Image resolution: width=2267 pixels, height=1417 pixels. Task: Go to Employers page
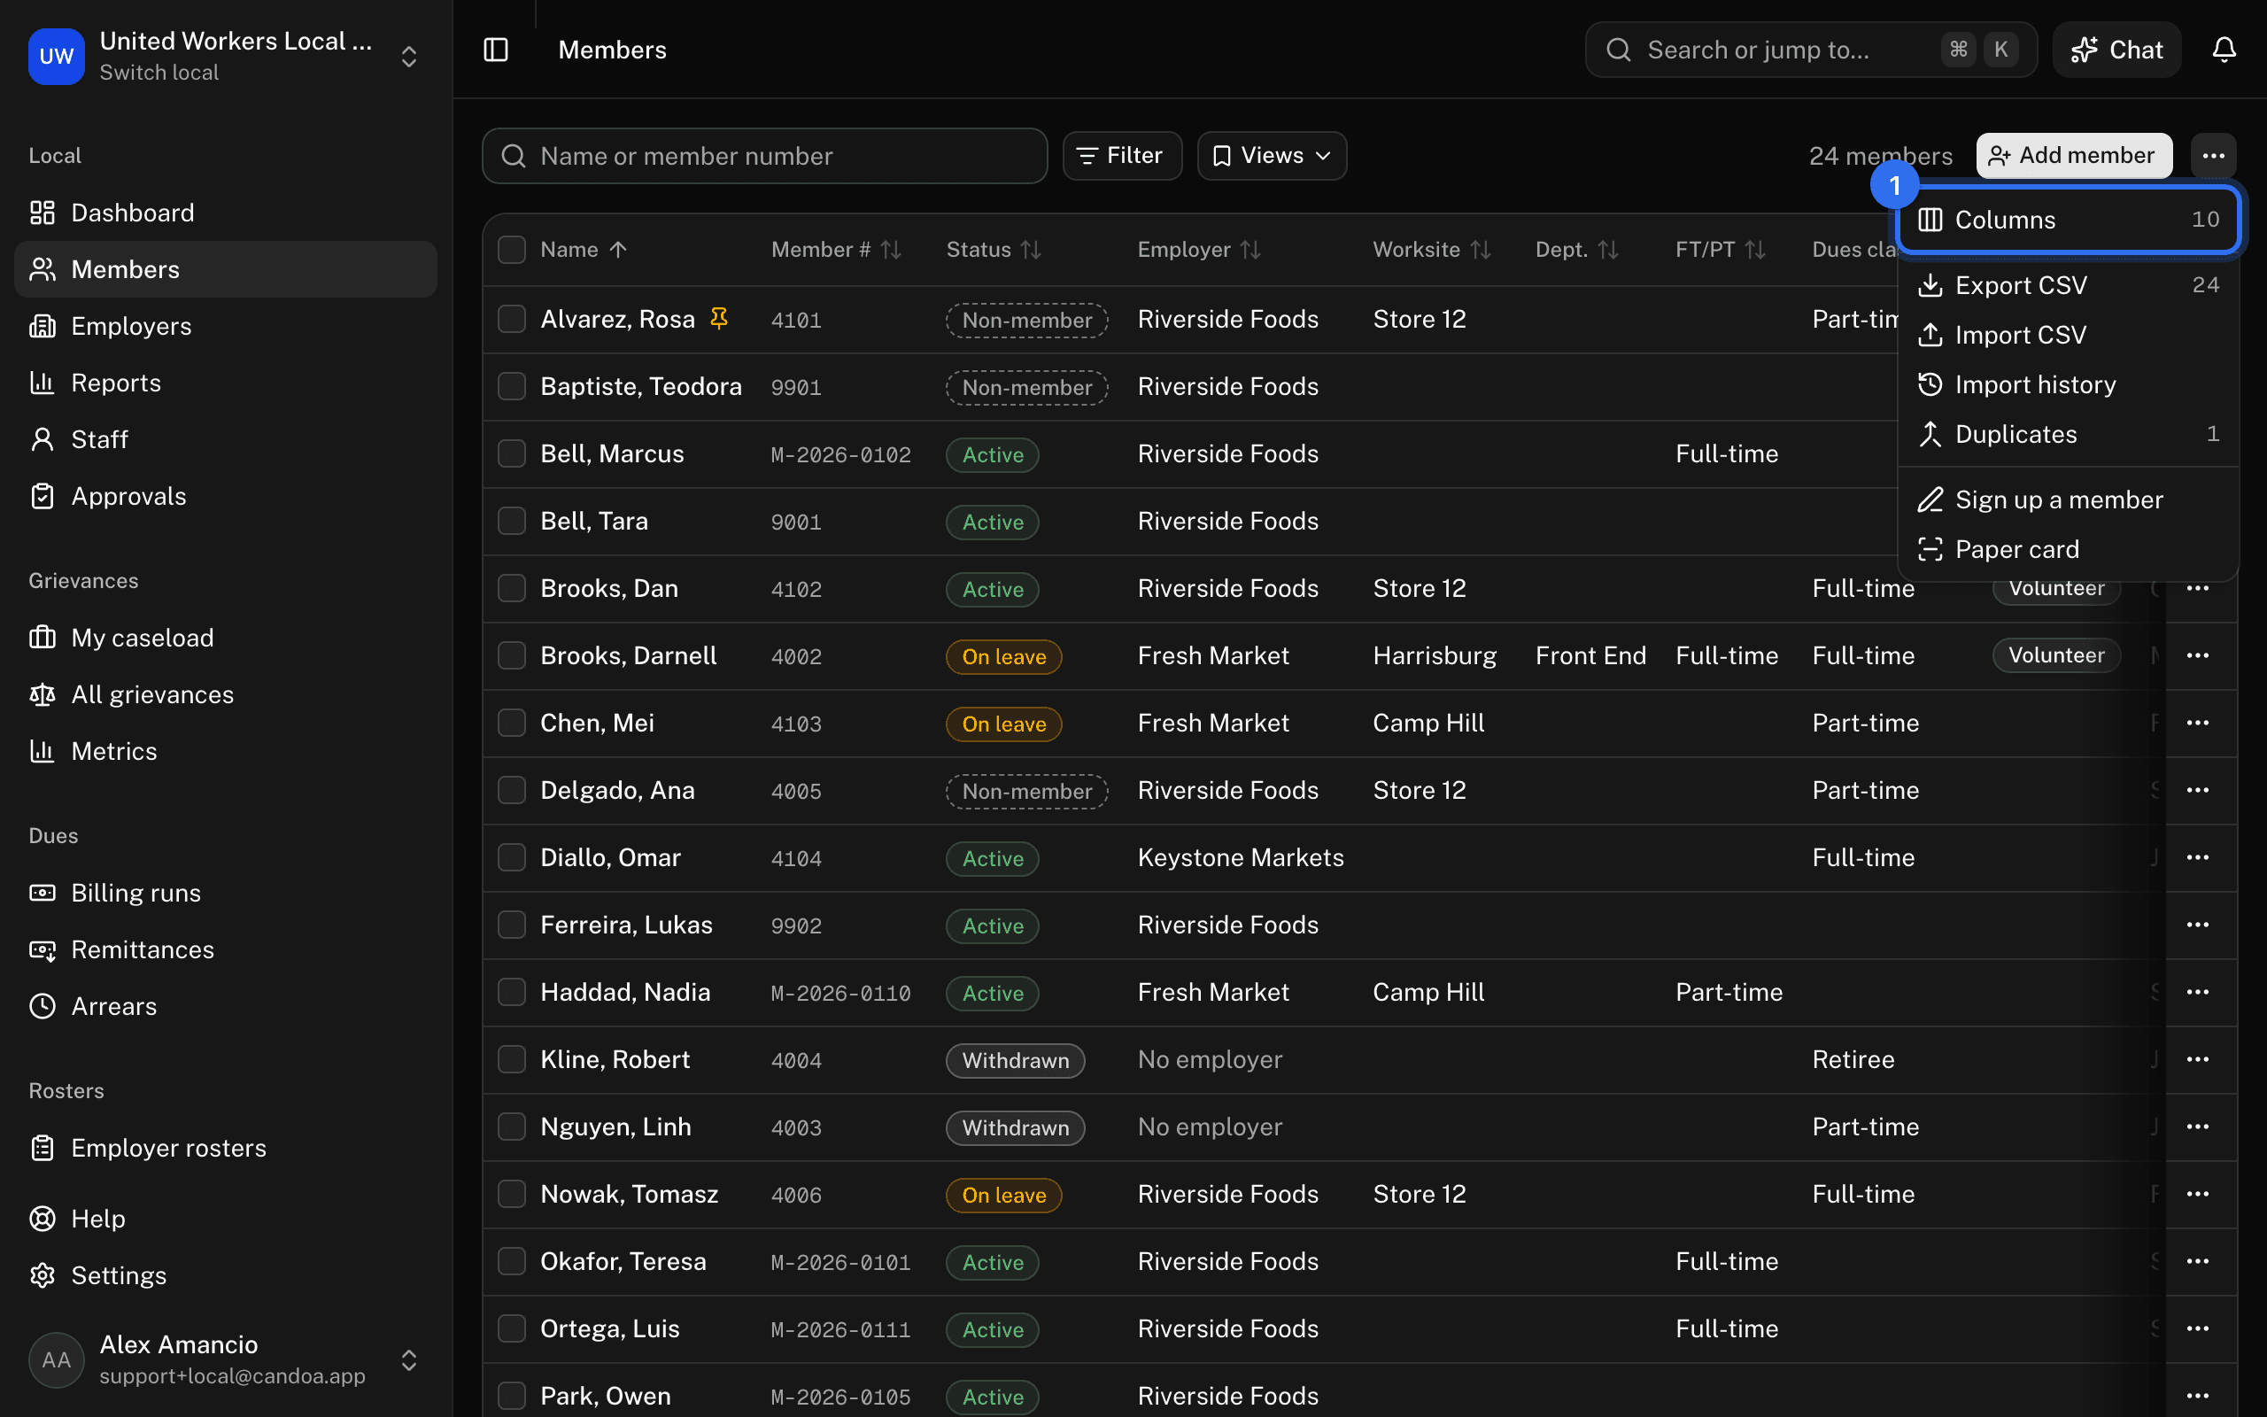coord(226,326)
